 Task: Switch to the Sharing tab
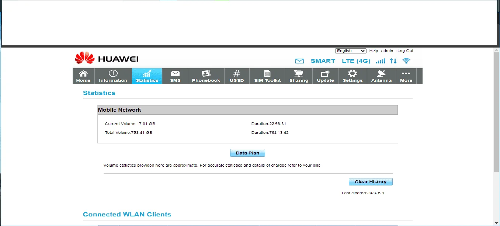click(299, 76)
